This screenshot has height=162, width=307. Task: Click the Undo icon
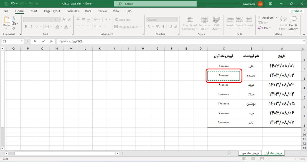click(13, 4)
